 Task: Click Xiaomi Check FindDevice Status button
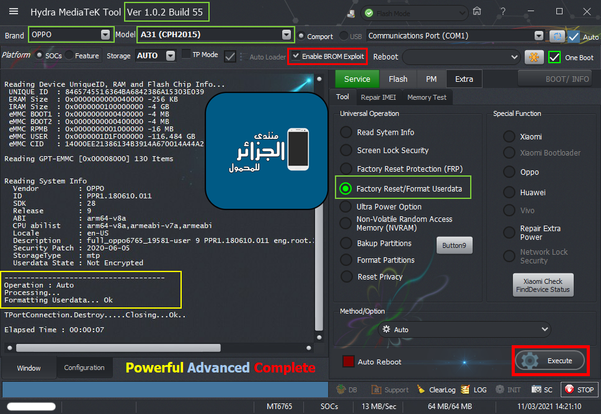(543, 285)
